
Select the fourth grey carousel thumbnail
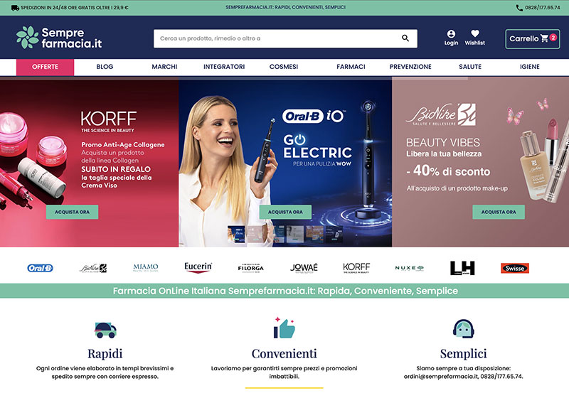click(294, 234)
